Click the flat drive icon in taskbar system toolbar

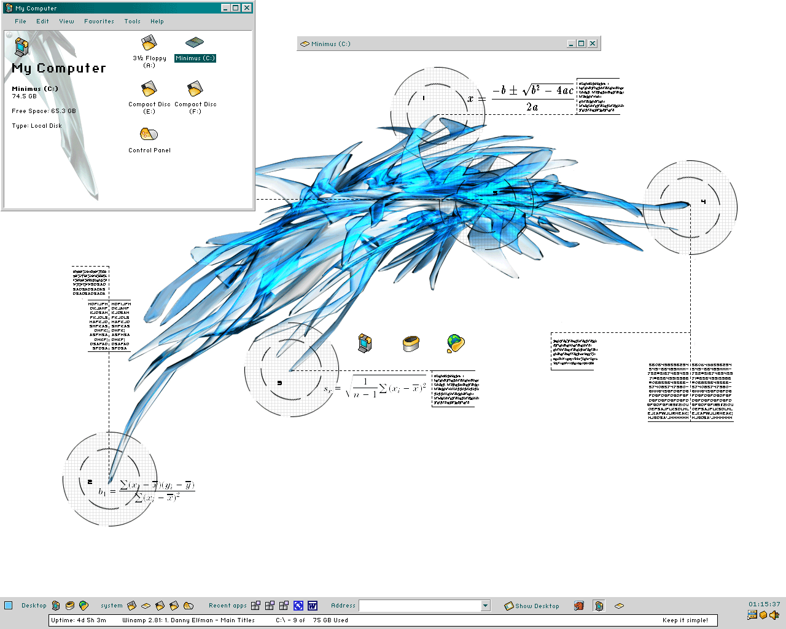click(146, 606)
